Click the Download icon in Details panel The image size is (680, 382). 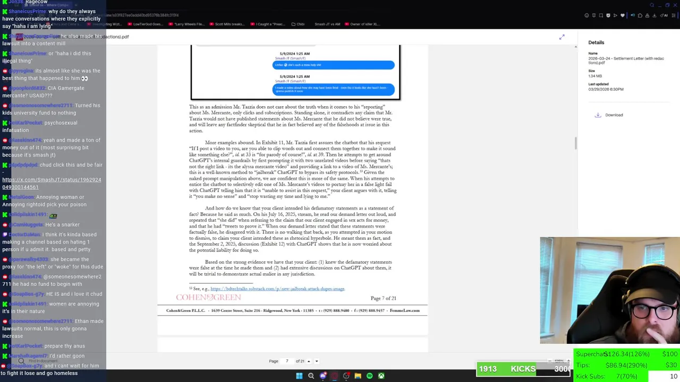pyautogui.click(x=598, y=115)
